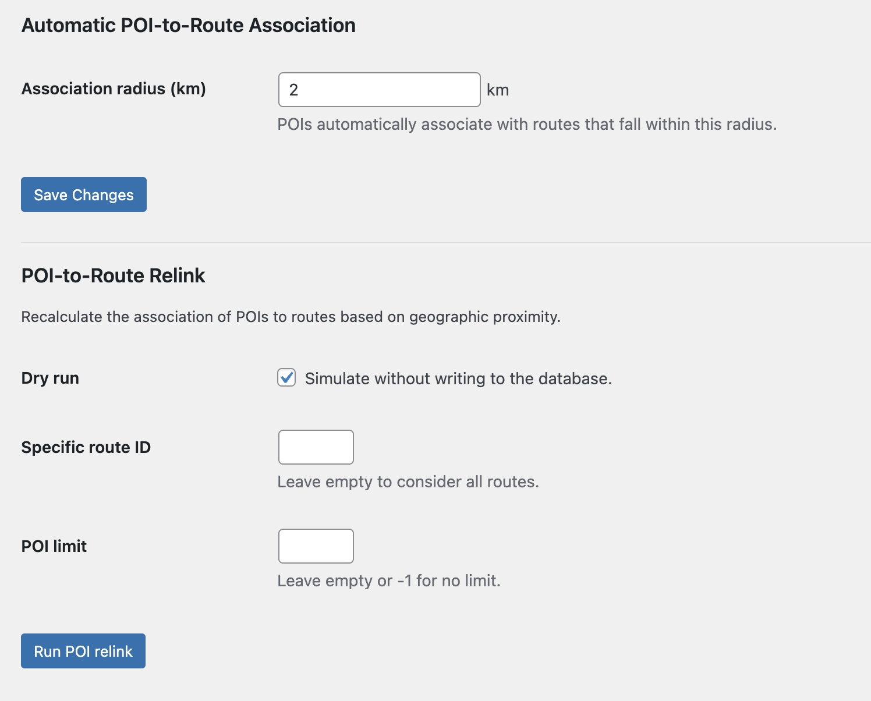Uncheck Simulate without writing to the database
The image size is (871, 701).
(x=286, y=378)
